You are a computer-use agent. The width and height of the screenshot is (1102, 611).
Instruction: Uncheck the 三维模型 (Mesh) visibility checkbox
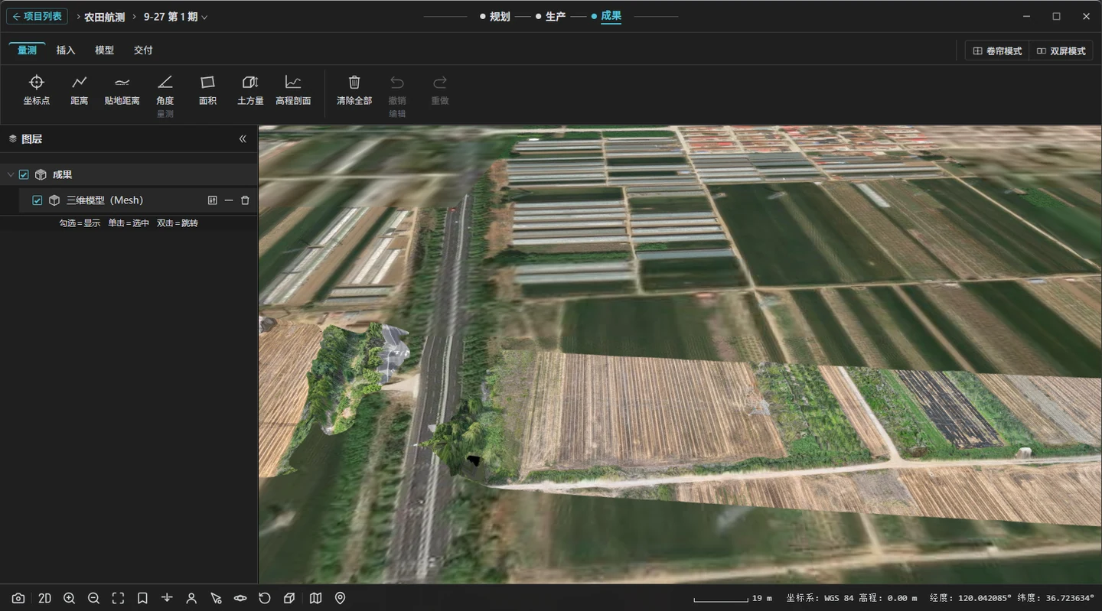(37, 200)
